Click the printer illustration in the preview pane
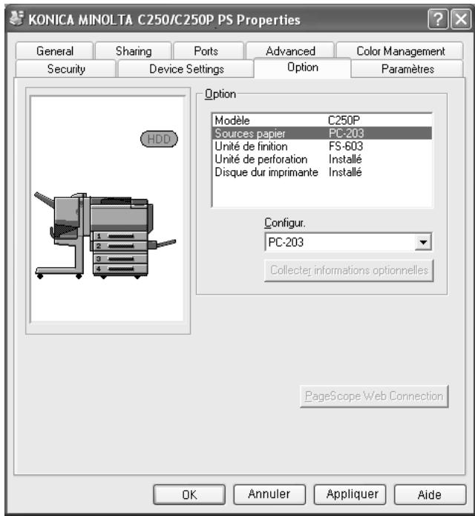The image size is (475, 516). pyautogui.click(x=105, y=235)
